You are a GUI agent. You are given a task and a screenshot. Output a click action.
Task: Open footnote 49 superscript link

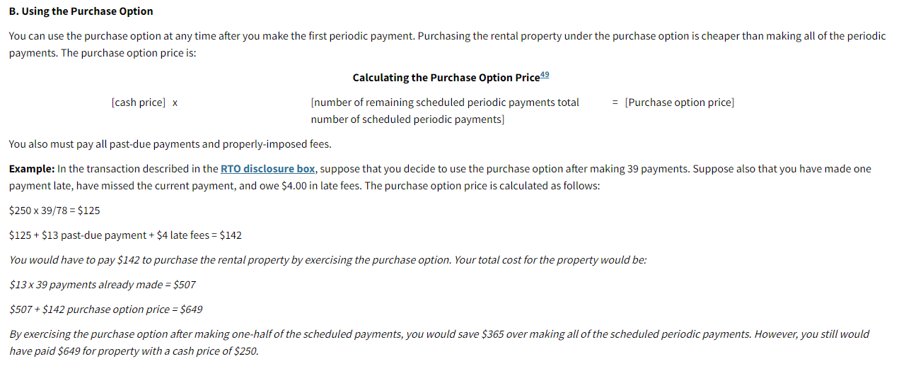[545, 75]
